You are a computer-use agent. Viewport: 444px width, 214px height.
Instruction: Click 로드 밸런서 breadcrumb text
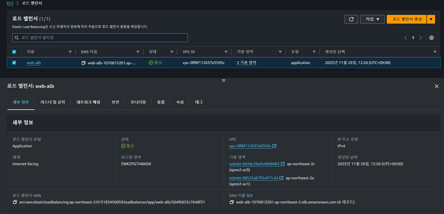click(32, 3)
